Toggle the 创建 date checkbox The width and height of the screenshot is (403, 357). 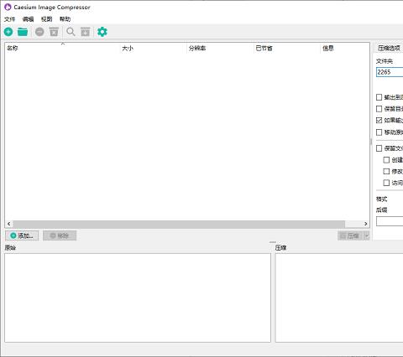[386, 160]
